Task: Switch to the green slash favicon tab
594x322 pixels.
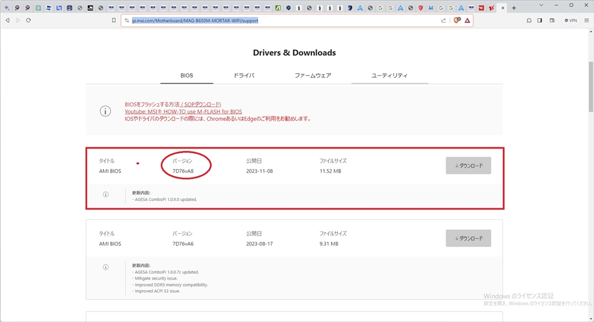Action: click(278, 8)
